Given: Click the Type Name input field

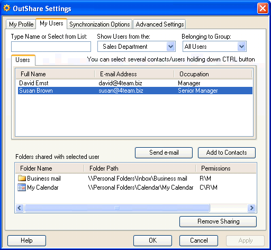Looking at the screenshot, I should pyautogui.click(x=51, y=47).
